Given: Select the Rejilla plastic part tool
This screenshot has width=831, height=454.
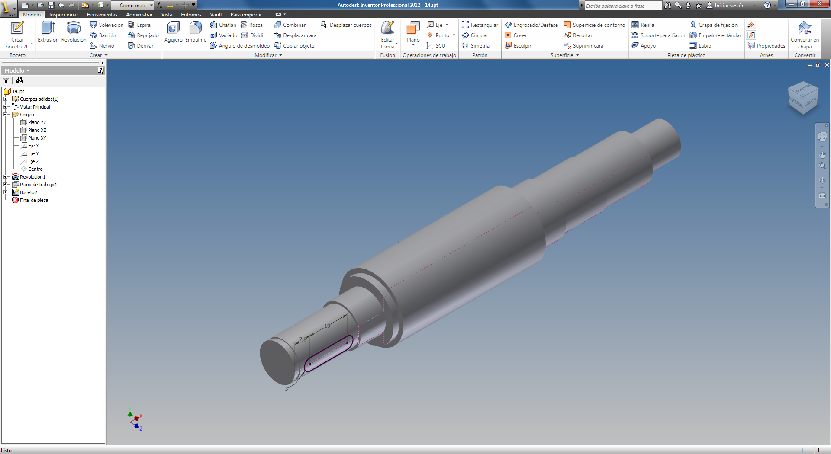Looking at the screenshot, I should coord(643,25).
